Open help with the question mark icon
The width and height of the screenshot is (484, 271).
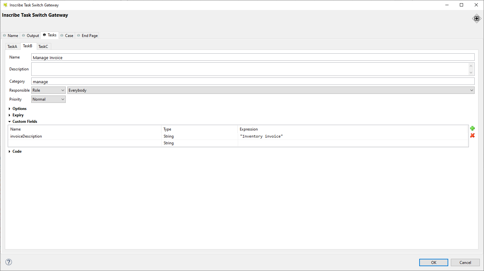click(x=8, y=262)
